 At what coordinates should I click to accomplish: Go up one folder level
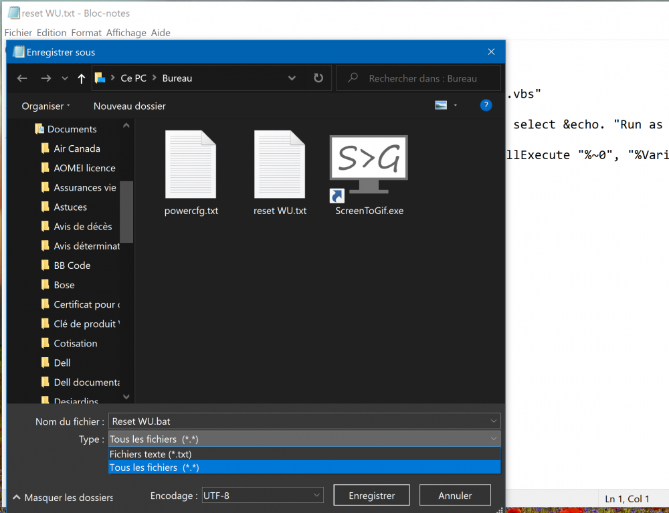pos(82,78)
